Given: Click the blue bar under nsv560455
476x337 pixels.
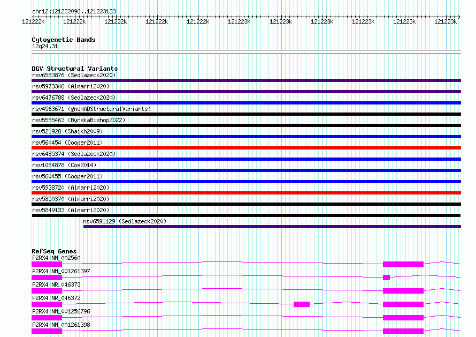Looking at the screenshot, I should (246, 182).
